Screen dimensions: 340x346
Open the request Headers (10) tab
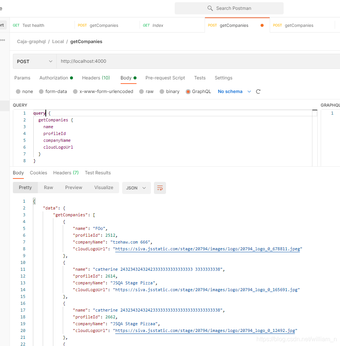96,78
